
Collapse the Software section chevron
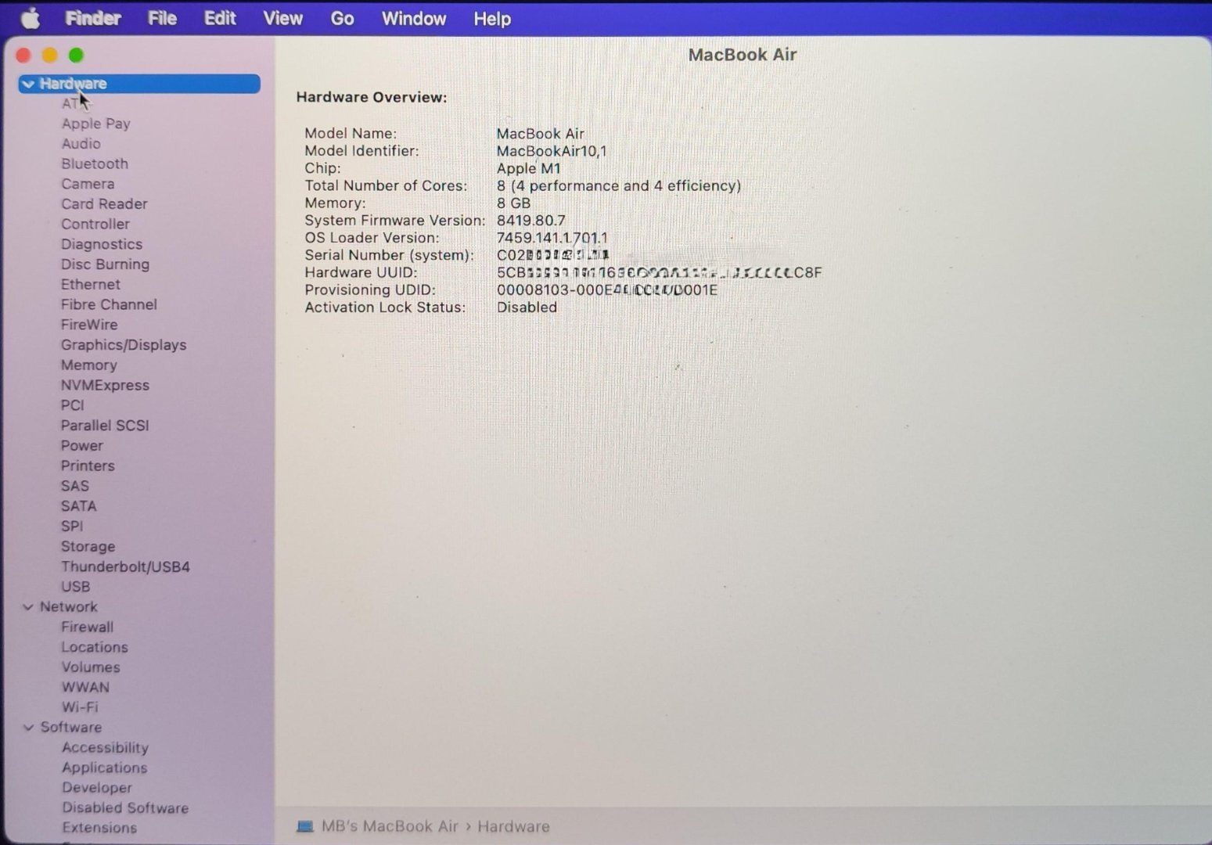tap(28, 728)
